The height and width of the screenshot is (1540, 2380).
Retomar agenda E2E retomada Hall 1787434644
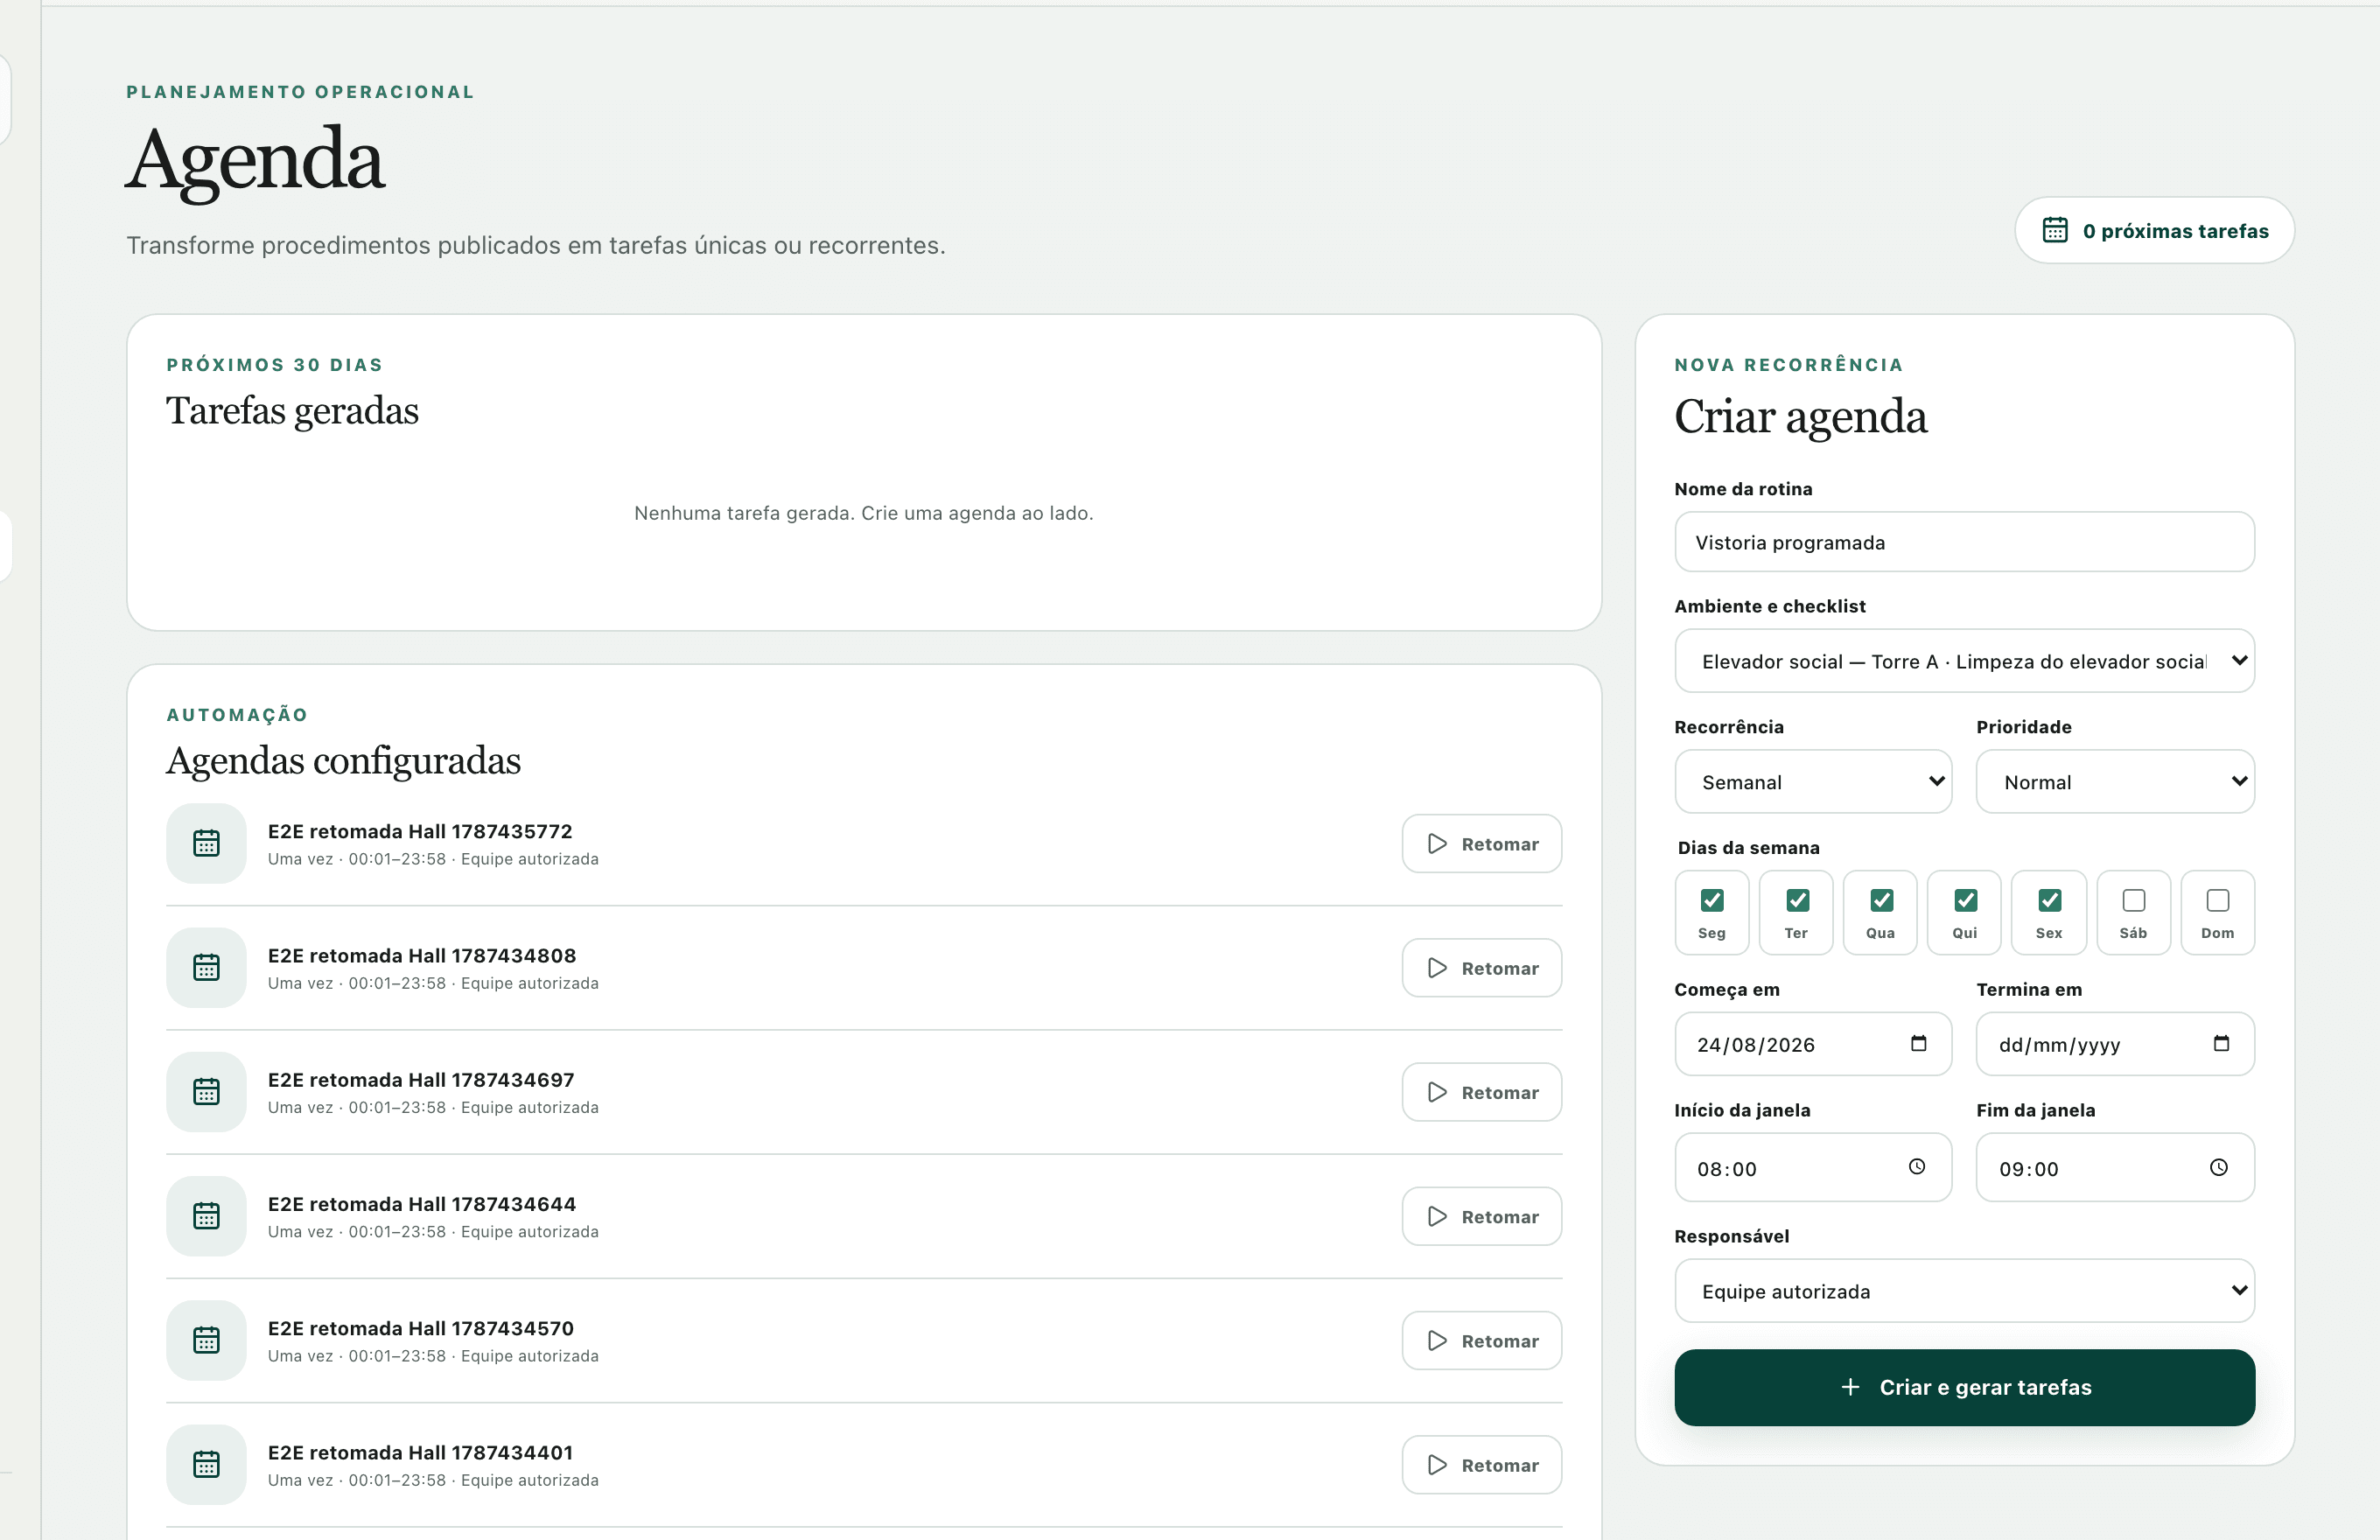(x=1481, y=1216)
